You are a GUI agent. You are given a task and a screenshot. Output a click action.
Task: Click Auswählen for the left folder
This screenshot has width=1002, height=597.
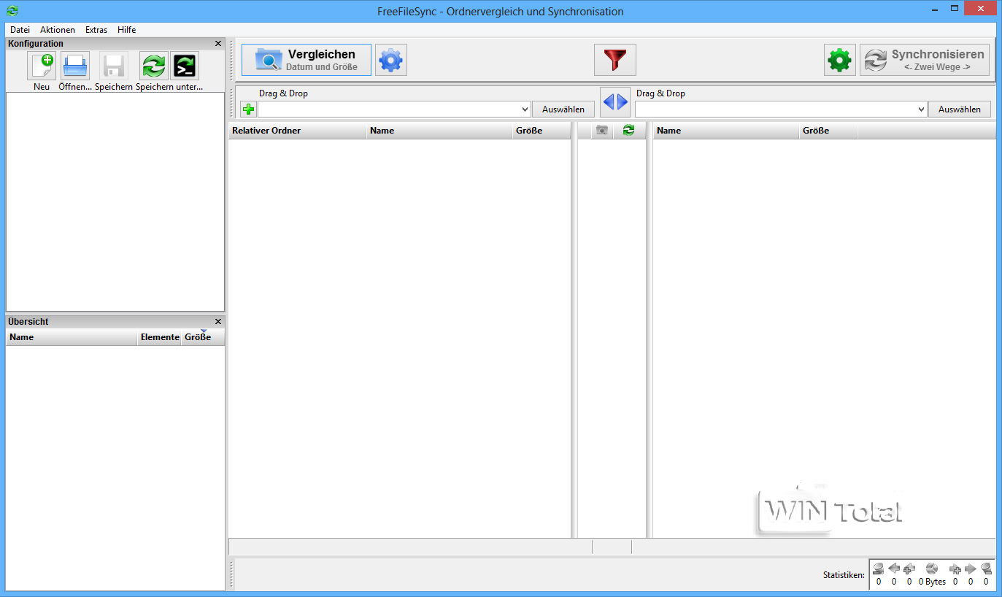pos(563,109)
